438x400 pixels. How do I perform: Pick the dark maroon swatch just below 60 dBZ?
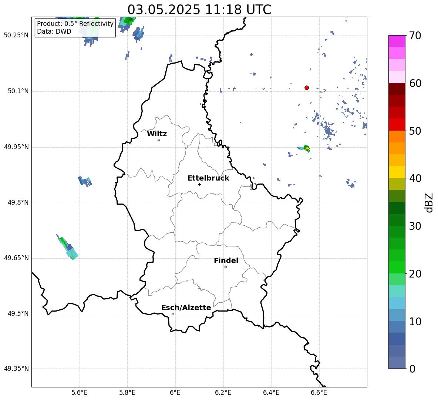397,89
